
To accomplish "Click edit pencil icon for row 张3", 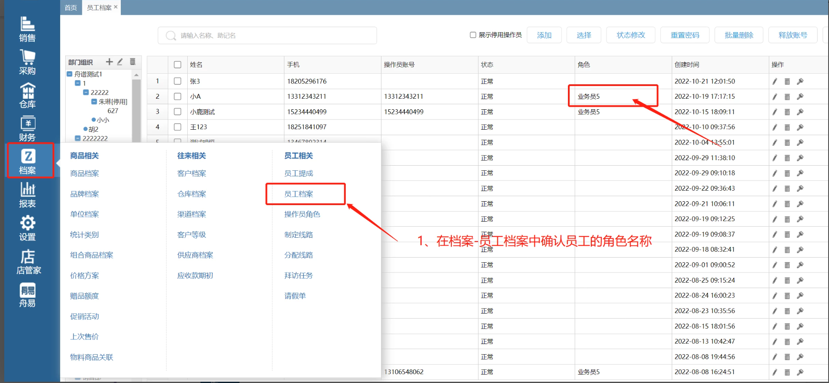I will [775, 81].
